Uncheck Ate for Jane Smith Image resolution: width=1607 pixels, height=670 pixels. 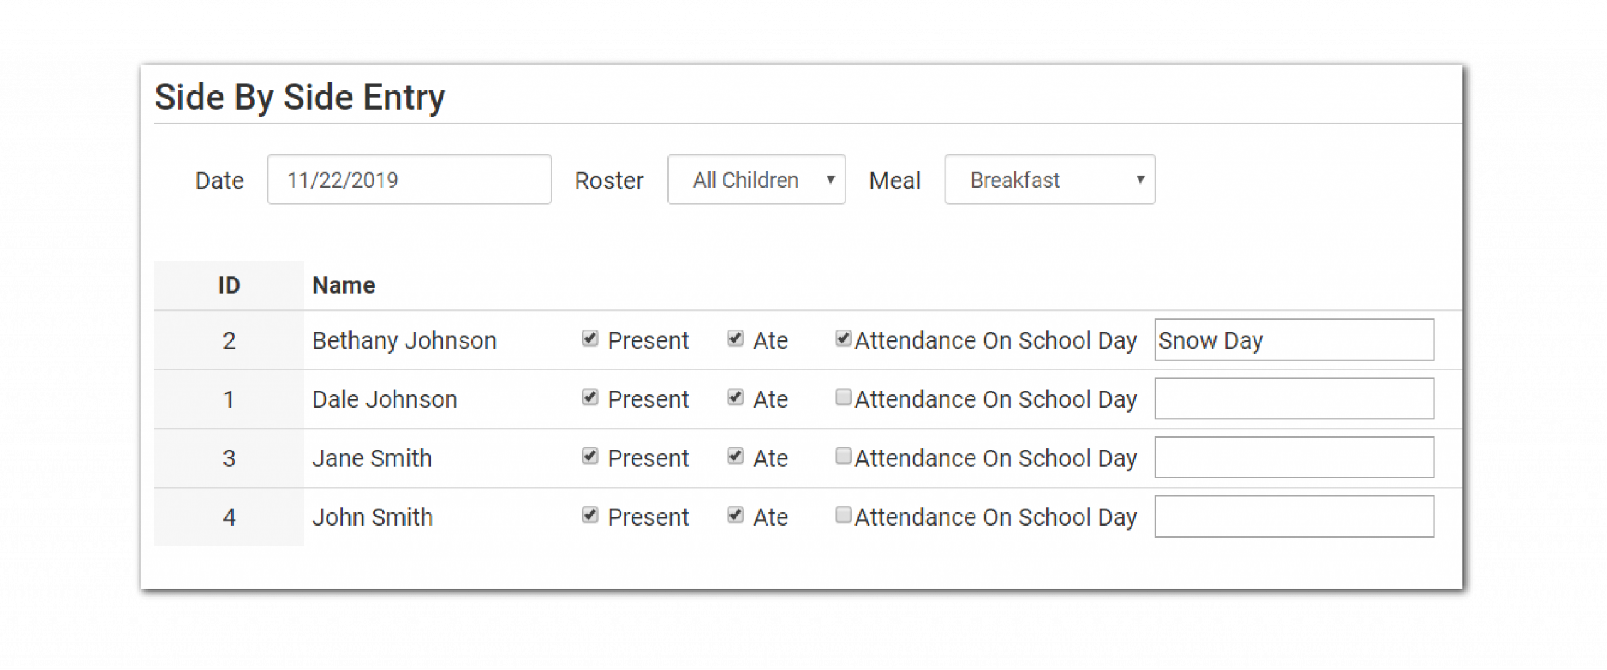click(735, 456)
